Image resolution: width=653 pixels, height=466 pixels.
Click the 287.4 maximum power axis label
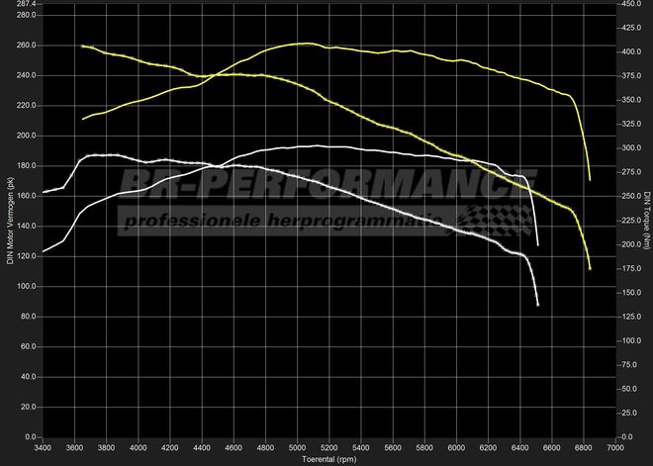point(26,4)
